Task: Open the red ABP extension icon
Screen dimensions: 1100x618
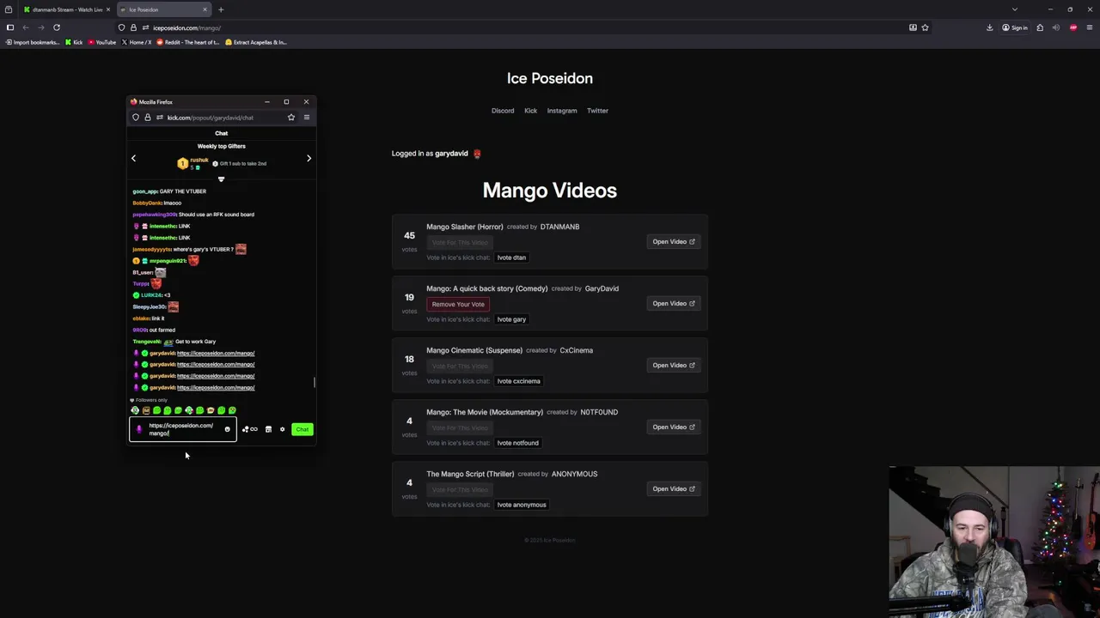Action: (x=1073, y=27)
